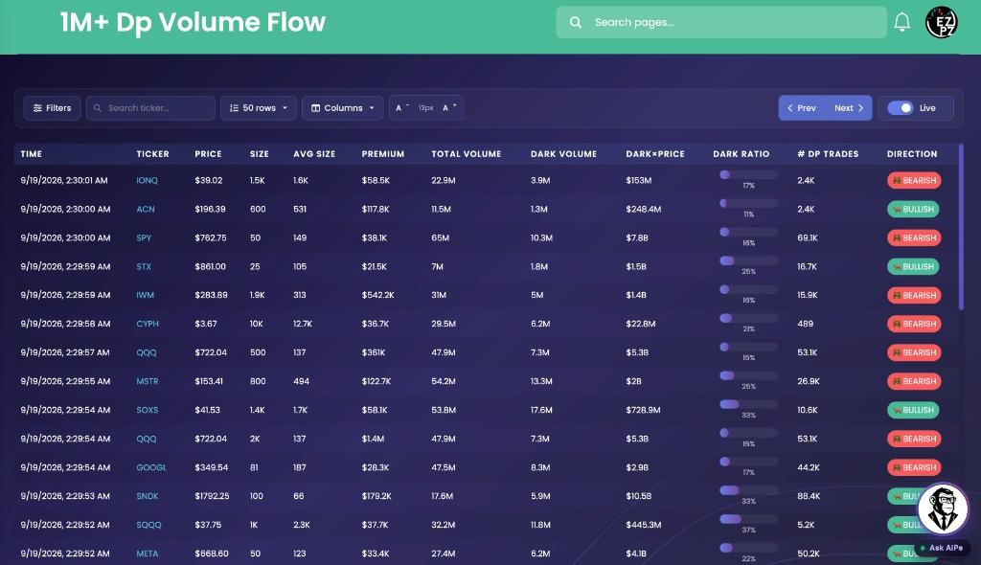This screenshot has width=981, height=565.
Task: Sort by the DARK VOLUME column header
Action: coord(563,154)
